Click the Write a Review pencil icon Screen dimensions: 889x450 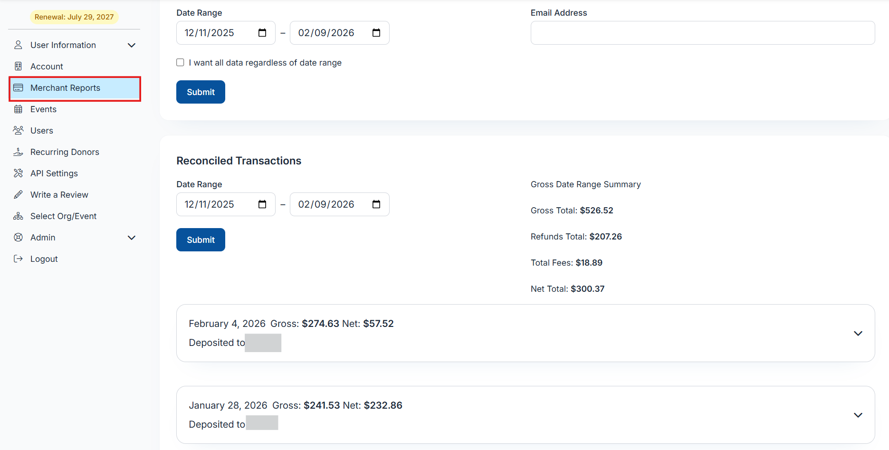18,195
